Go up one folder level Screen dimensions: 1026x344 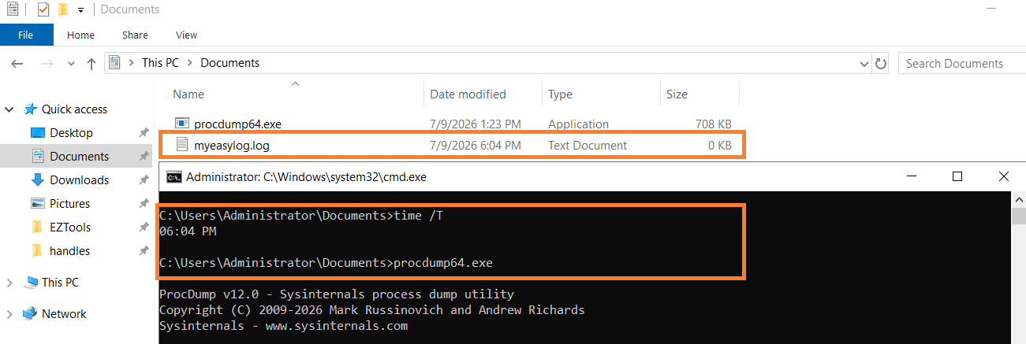(91, 63)
